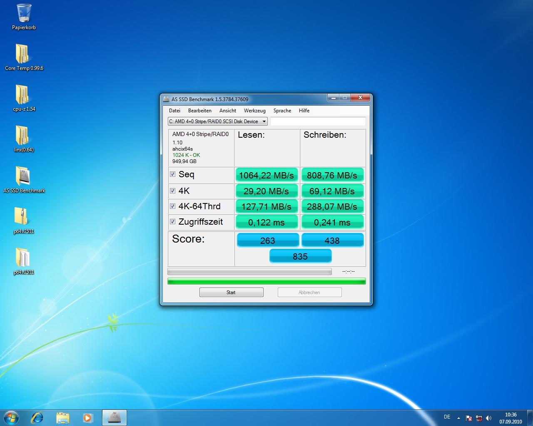Viewport: 533px width, 426px height.
Task: Open the Ansicht menu
Action: point(228,111)
